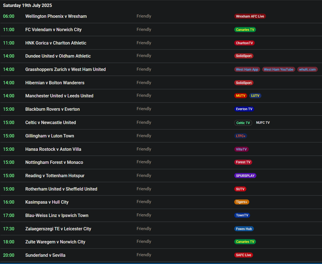This screenshot has width=322, height=264.
Task: Select Hibernian v Bolton Wanderers fixture
Action: click(x=55, y=83)
